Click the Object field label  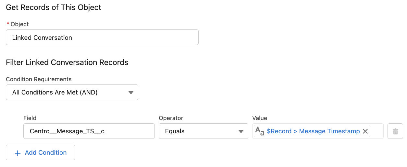click(19, 24)
